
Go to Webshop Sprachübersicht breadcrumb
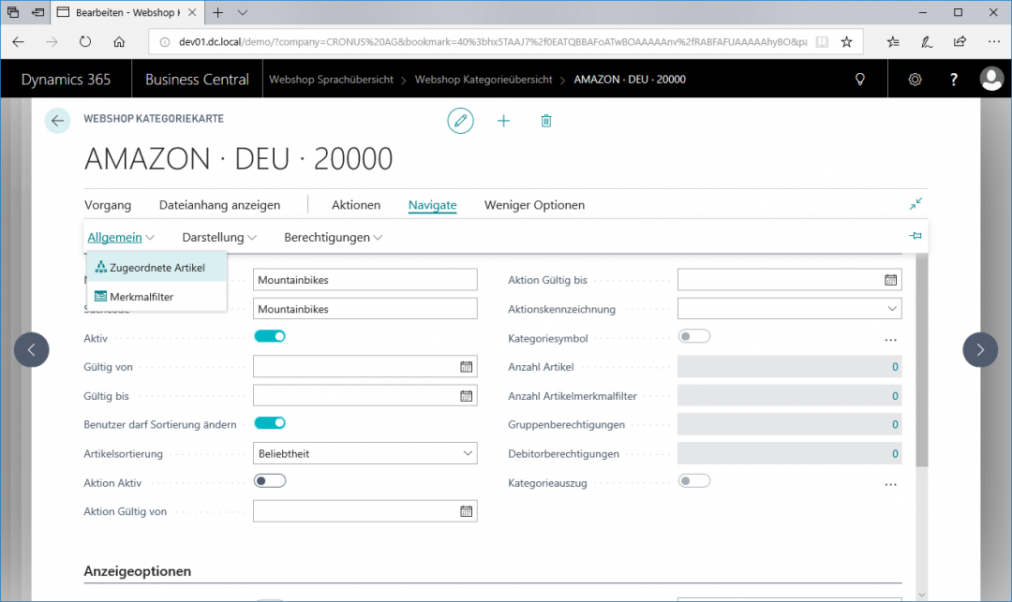pos(331,80)
